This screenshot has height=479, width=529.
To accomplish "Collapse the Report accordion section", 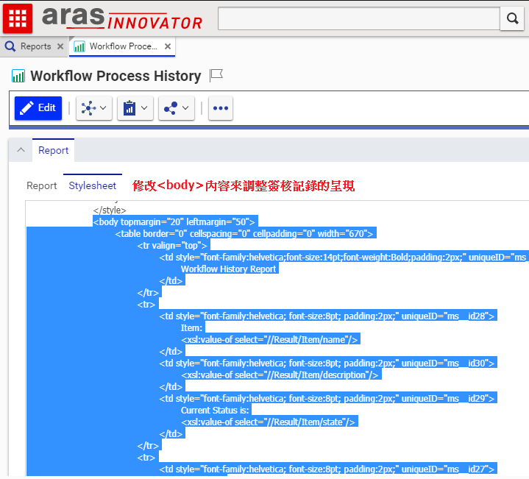I will (x=20, y=150).
